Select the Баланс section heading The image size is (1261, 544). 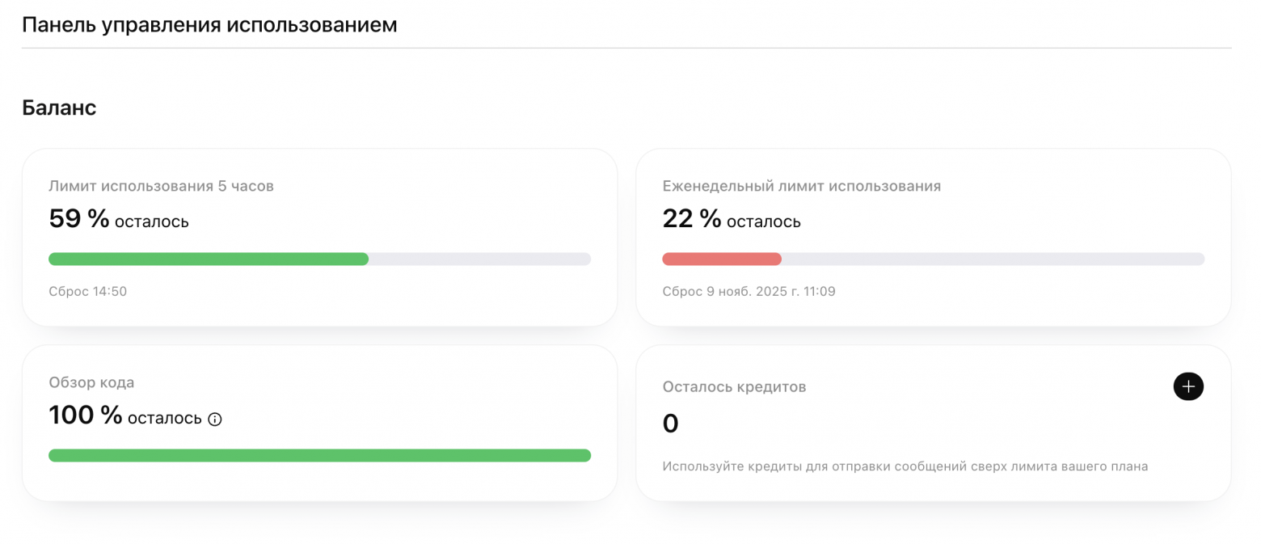59,107
